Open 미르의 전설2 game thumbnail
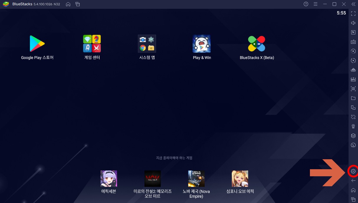Image resolution: width=358 pixels, height=203 pixels. [x=152, y=179]
